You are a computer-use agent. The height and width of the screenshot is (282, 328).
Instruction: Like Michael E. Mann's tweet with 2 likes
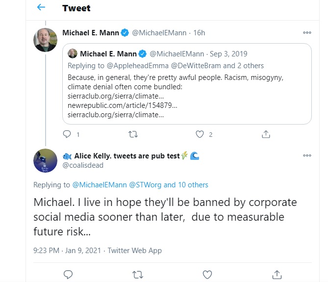(200, 134)
